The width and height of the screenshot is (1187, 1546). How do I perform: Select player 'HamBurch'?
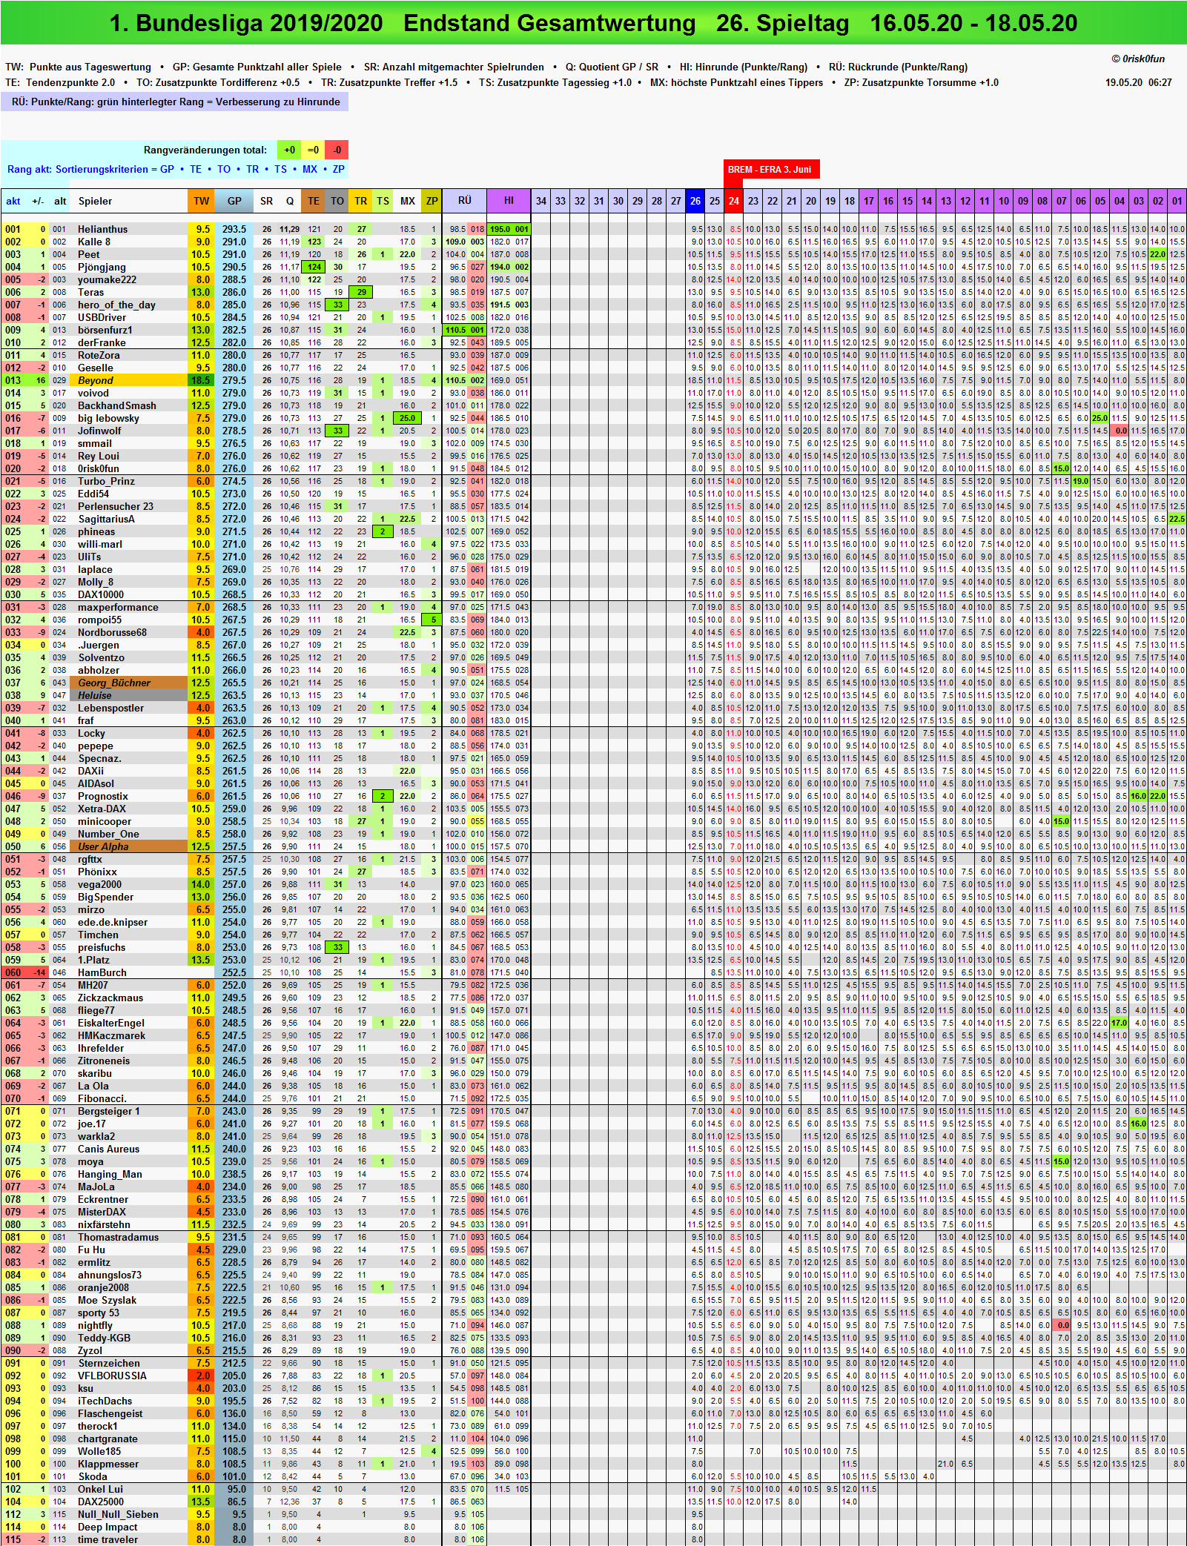click(x=102, y=972)
